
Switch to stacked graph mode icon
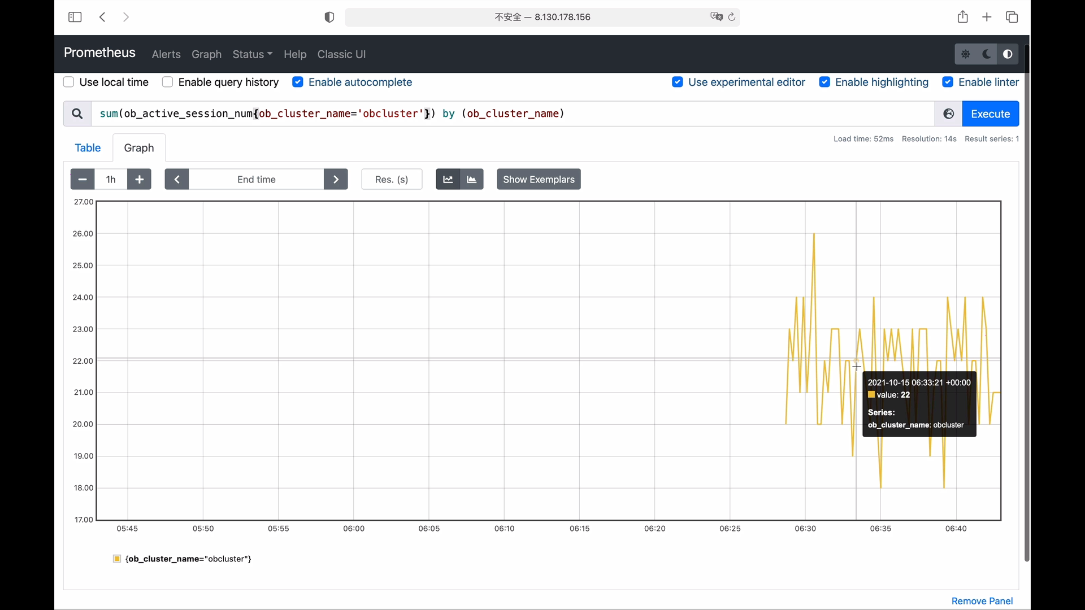471,179
